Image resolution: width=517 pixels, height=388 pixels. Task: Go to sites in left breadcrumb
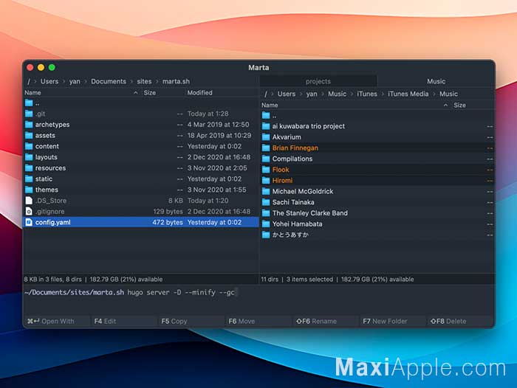(144, 81)
